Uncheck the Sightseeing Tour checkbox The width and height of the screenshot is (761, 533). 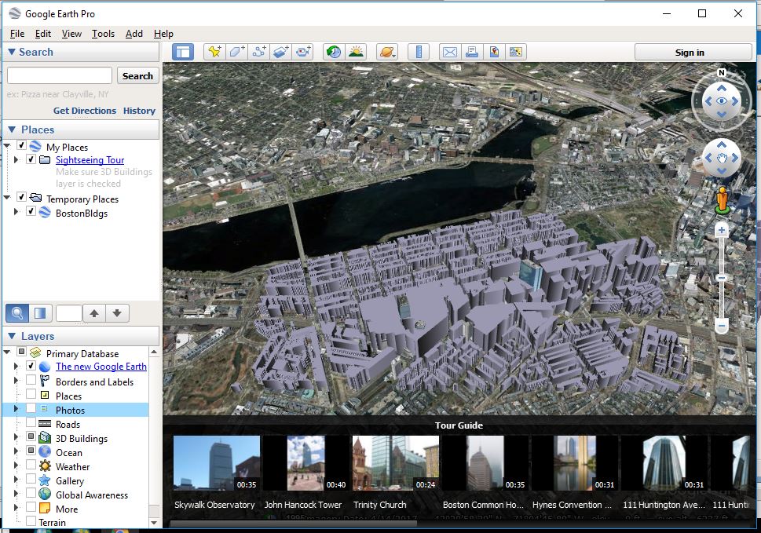[x=31, y=159]
